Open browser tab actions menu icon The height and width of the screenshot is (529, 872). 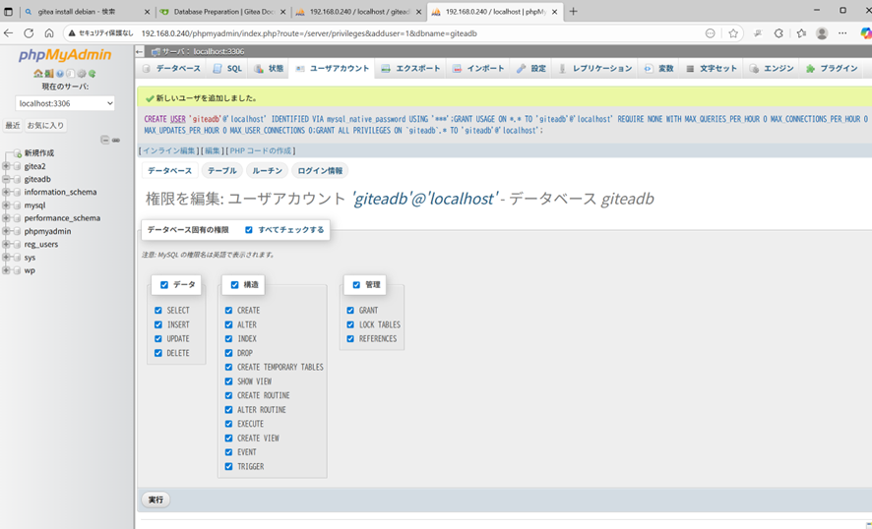click(x=8, y=11)
